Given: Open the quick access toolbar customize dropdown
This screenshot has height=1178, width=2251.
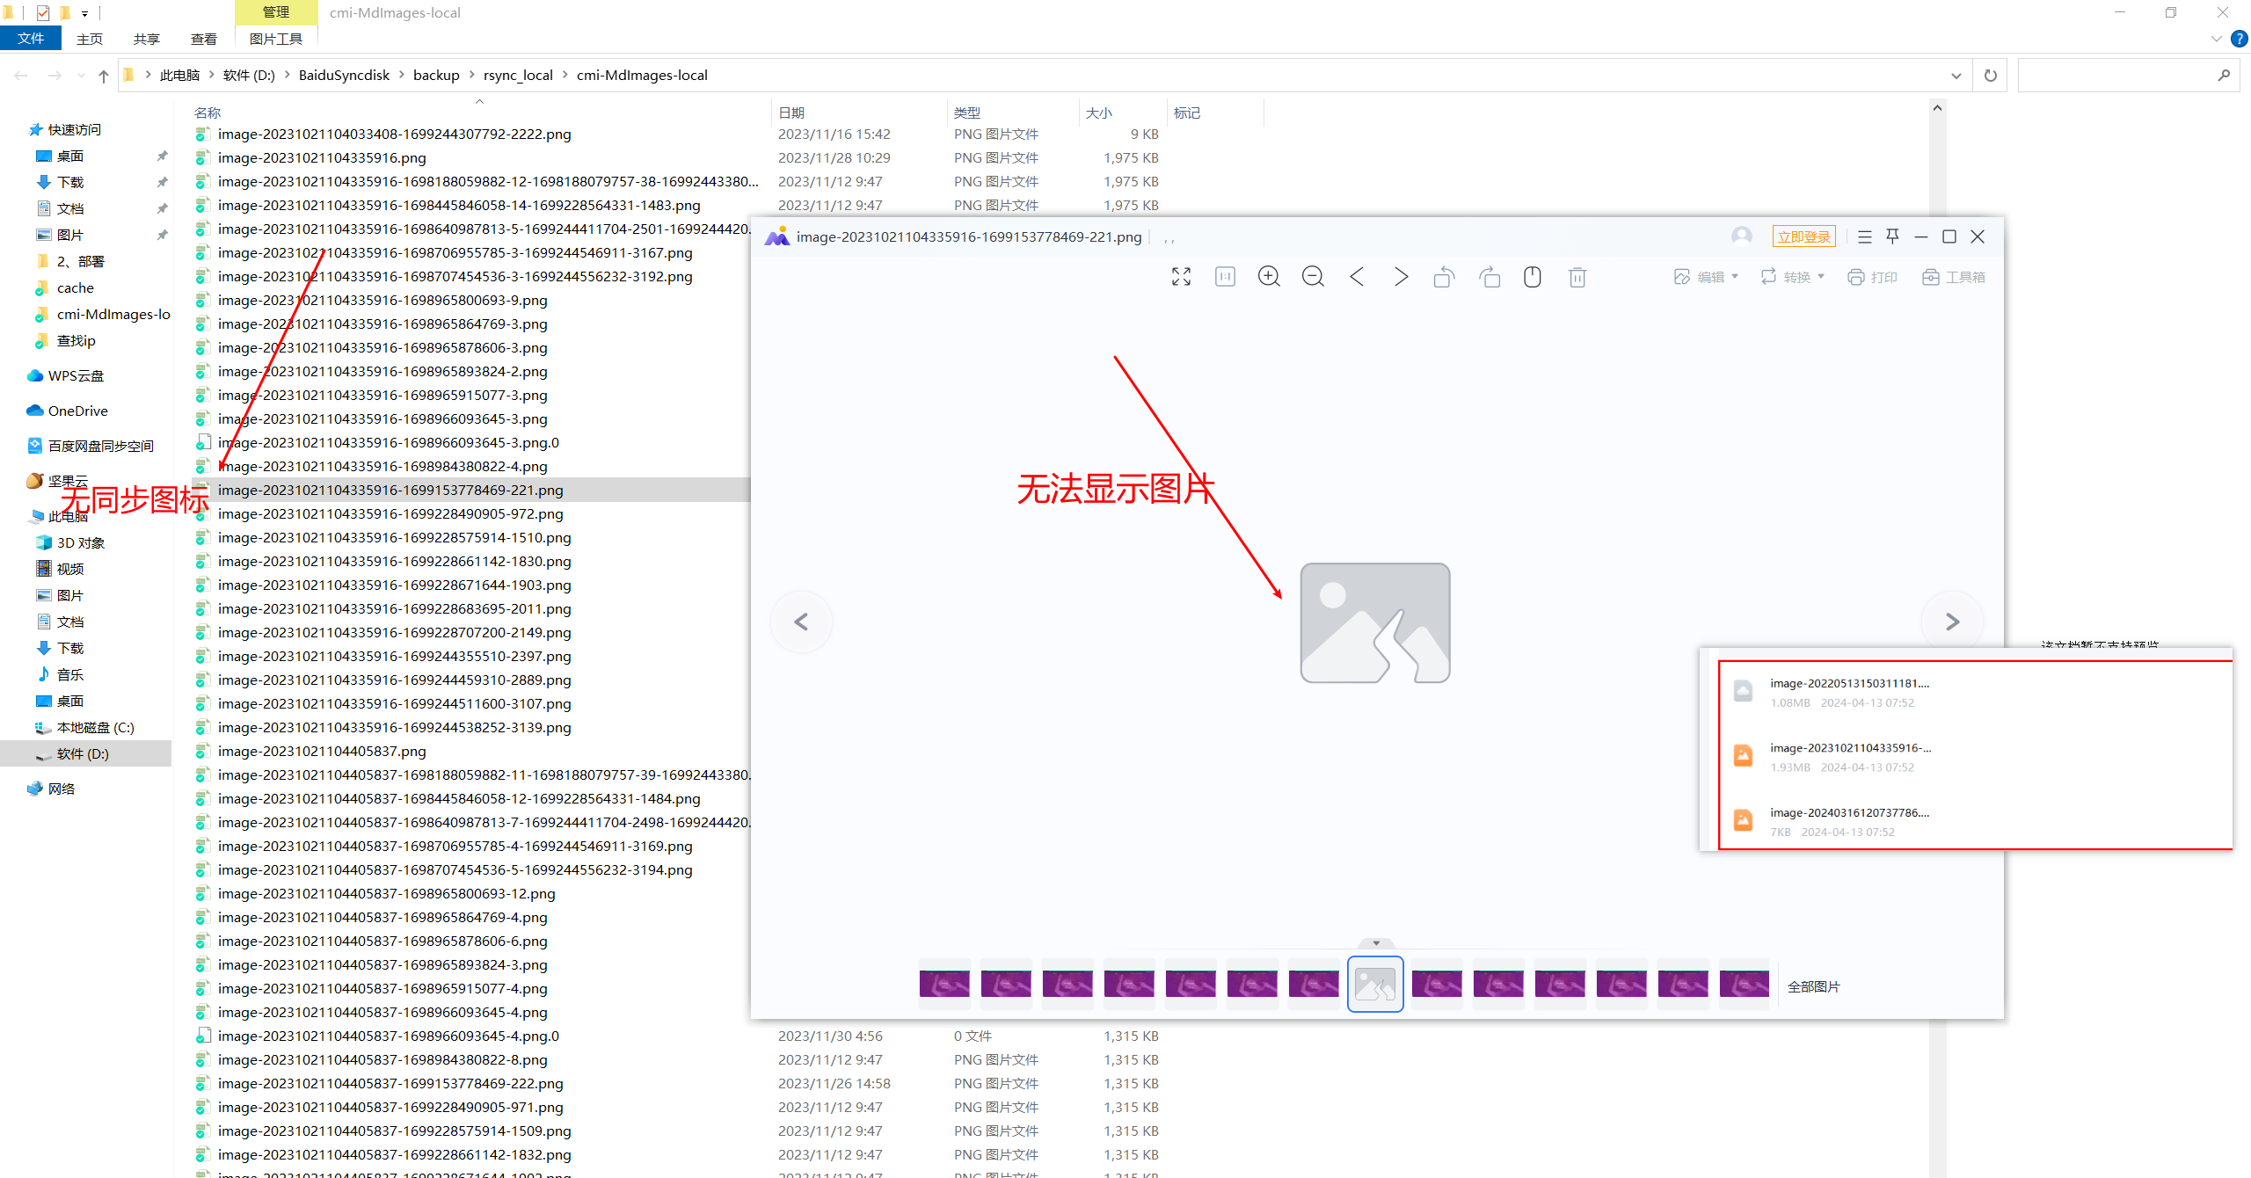Looking at the screenshot, I should pos(85,13).
